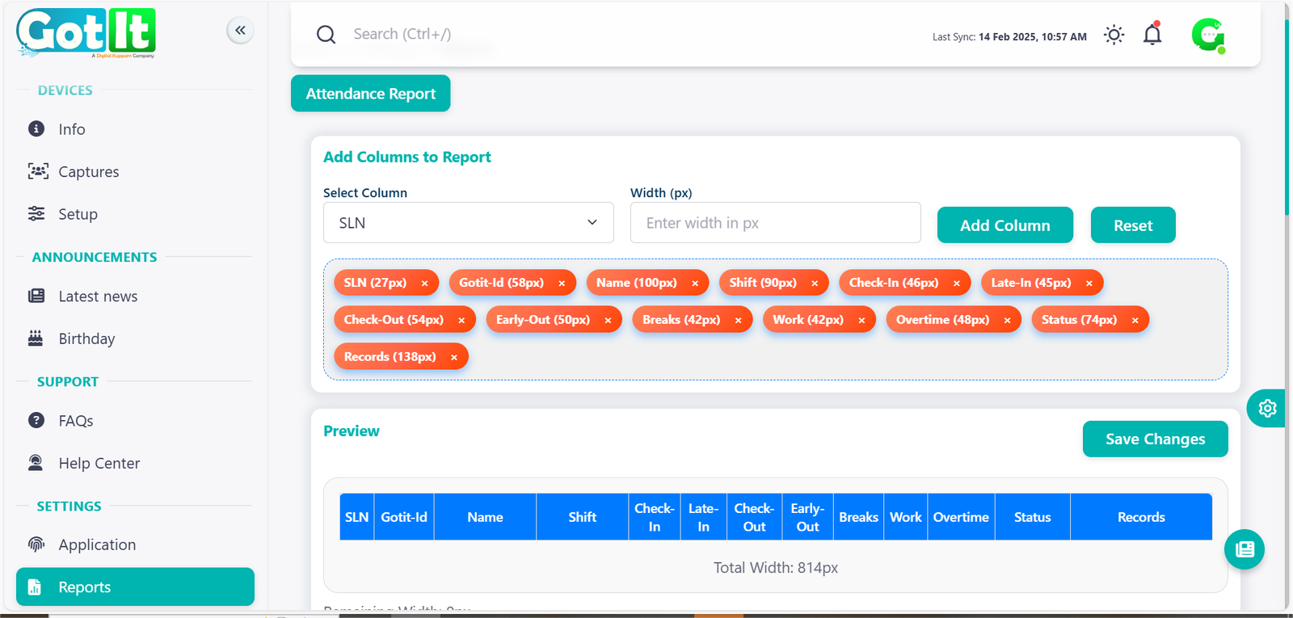Click the Name column header in preview
This screenshot has width=1293, height=618.
click(x=485, y=517)
